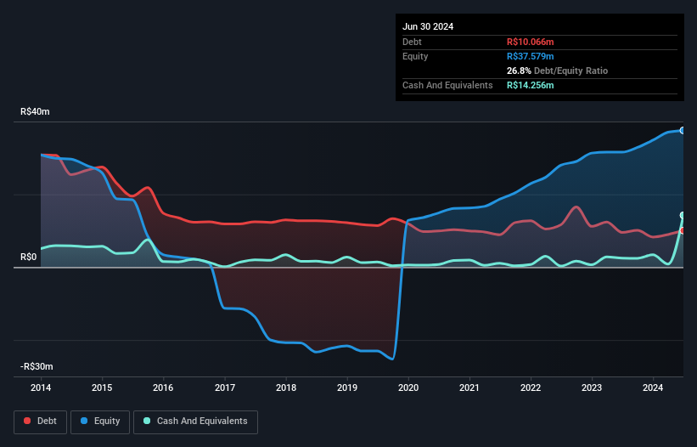Click the Equity row label in tooltip

415,56
